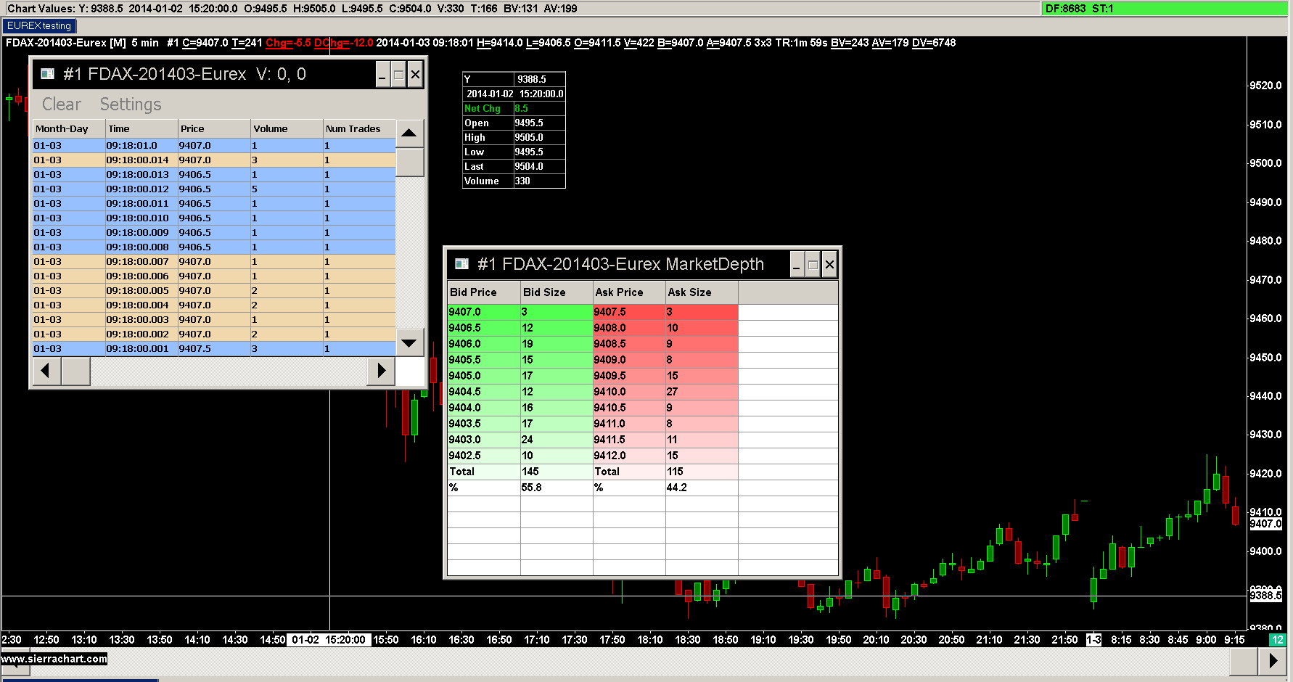
Task: Open Settings menu in Time and Sales
Action: pos(131,104)
